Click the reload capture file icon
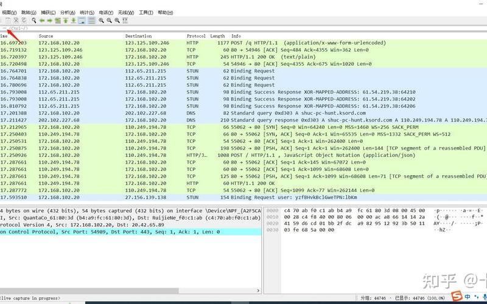This screenshot has width=487, height=304. (24, 21)
